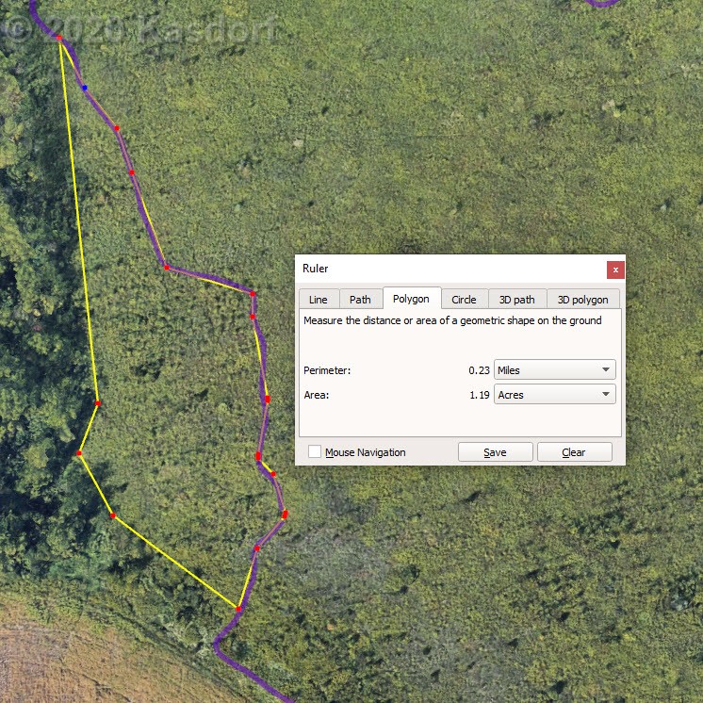Switch to the Line tab
This screenshot has width=703, height=703.
click(x=319, y=300)
